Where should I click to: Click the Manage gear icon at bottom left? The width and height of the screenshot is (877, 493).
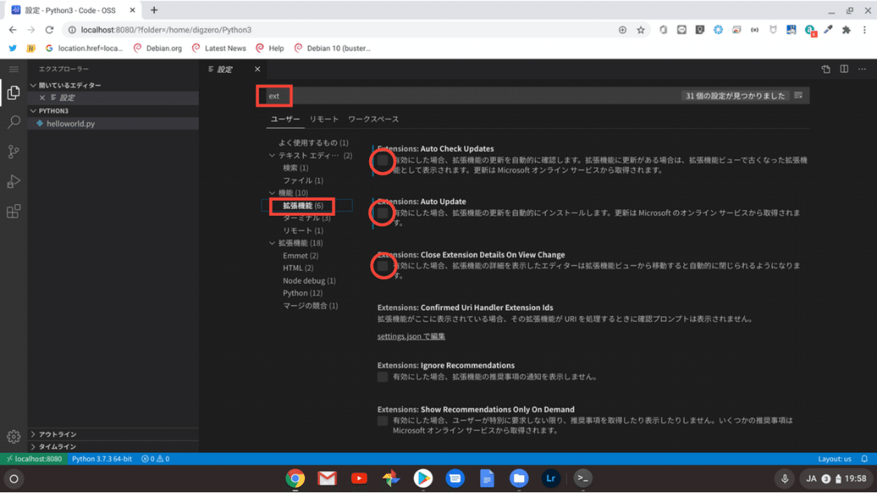click(x=13, y=437)
